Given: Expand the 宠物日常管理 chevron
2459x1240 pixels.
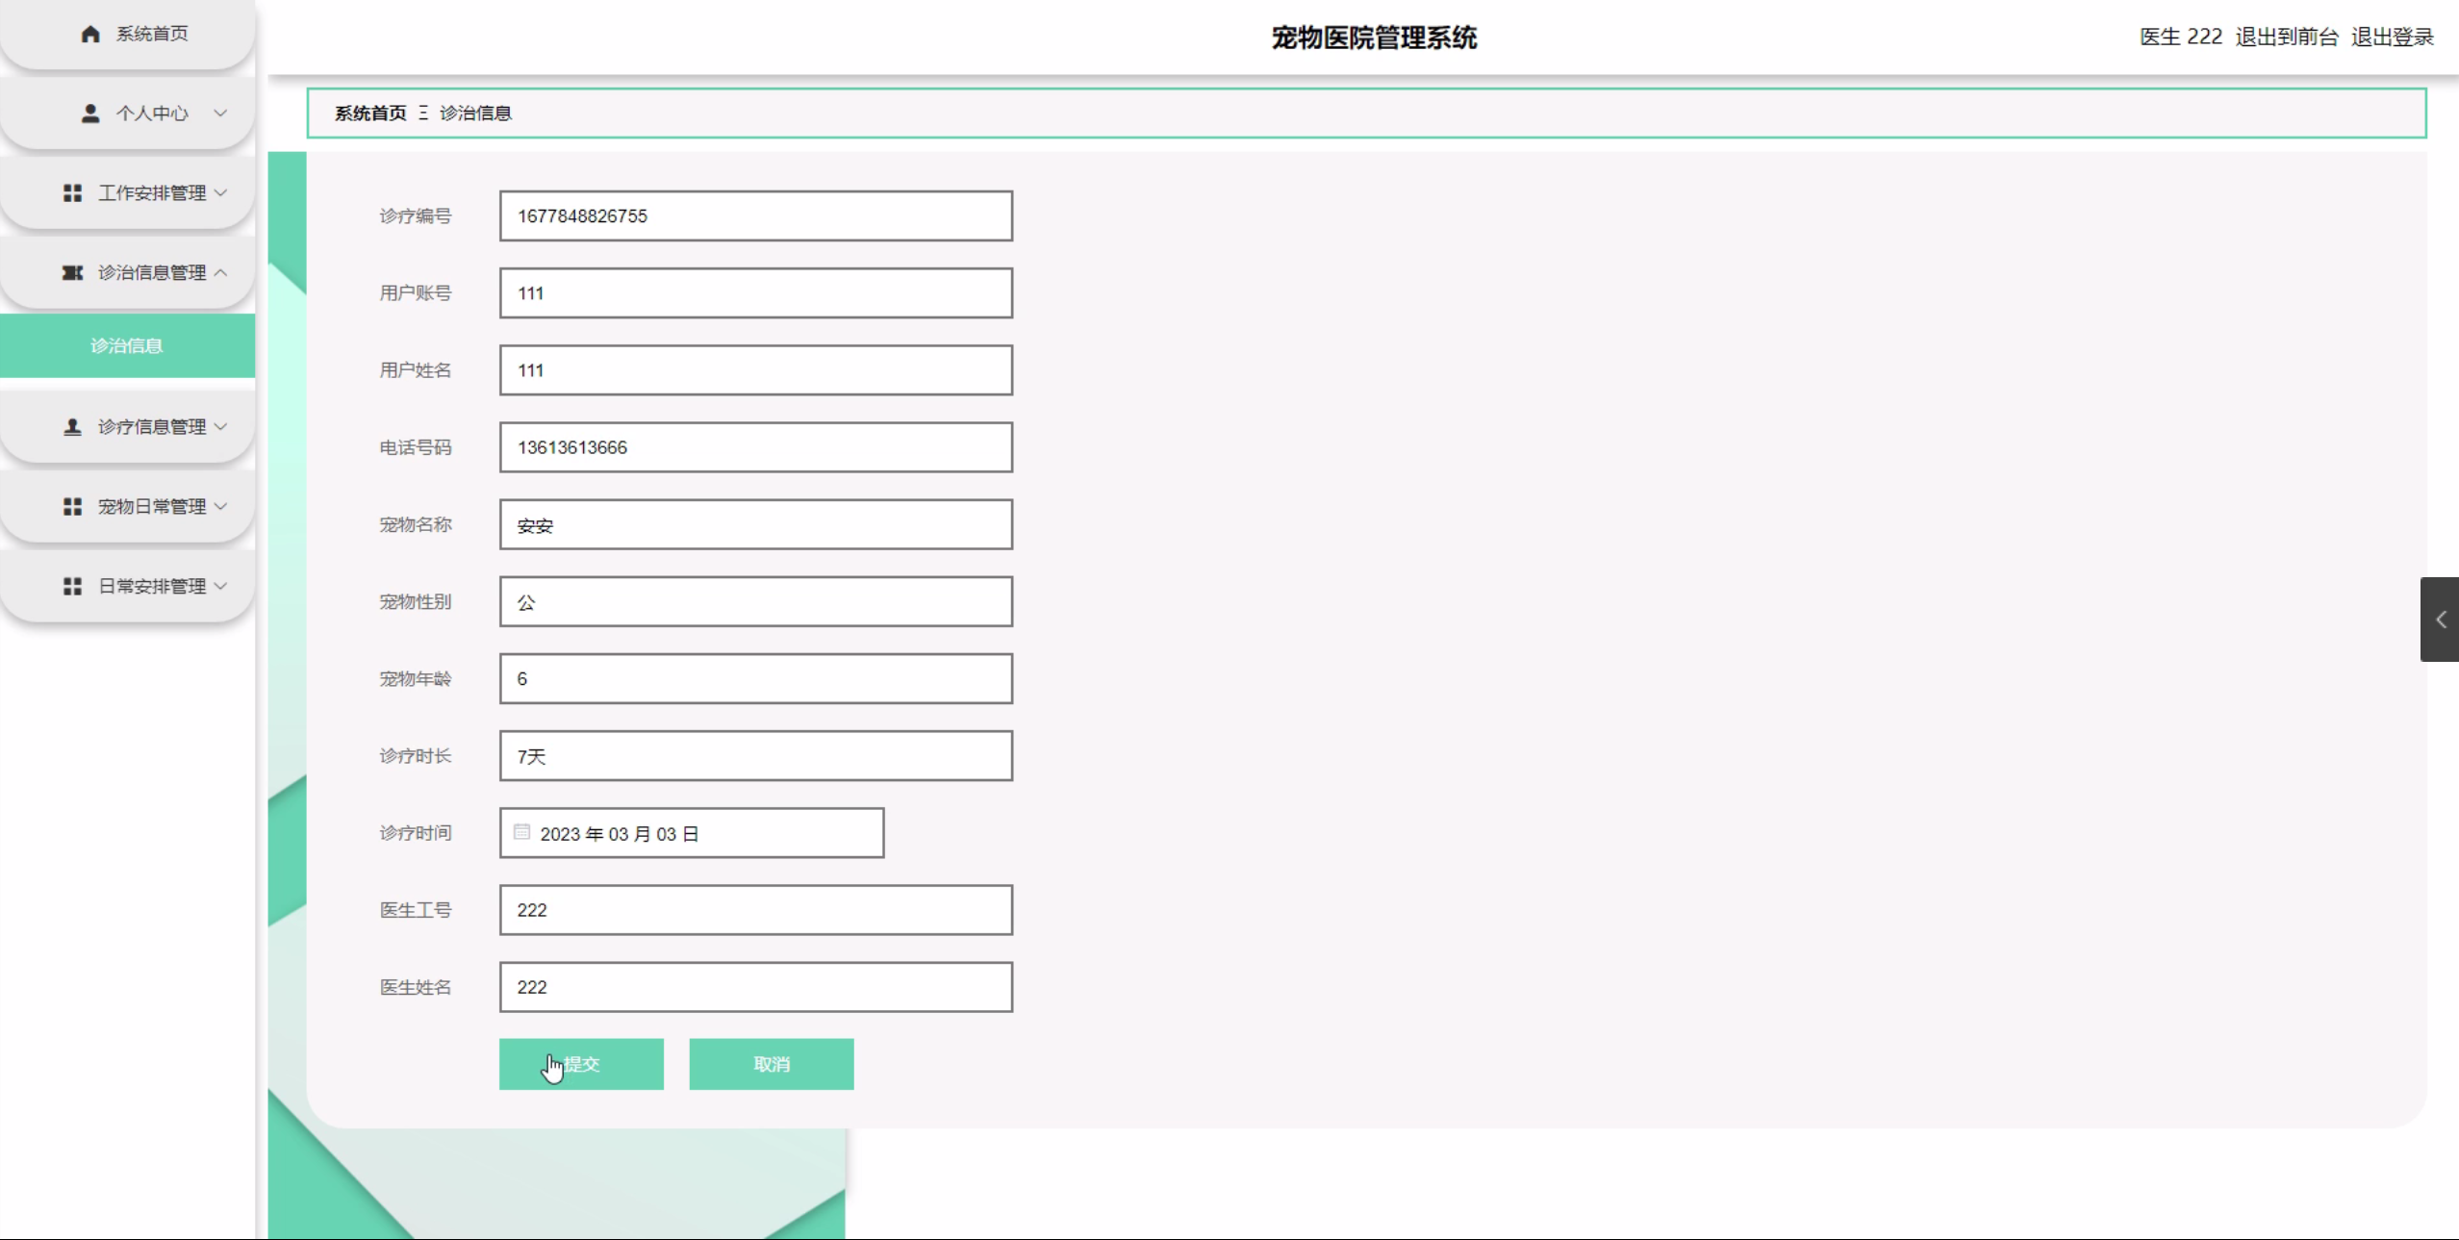Looking at the screenshot, I should point(220,507).
